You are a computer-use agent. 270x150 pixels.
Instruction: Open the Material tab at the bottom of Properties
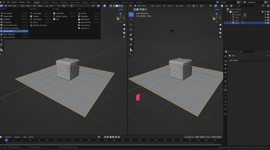click(x=225, y=109)
